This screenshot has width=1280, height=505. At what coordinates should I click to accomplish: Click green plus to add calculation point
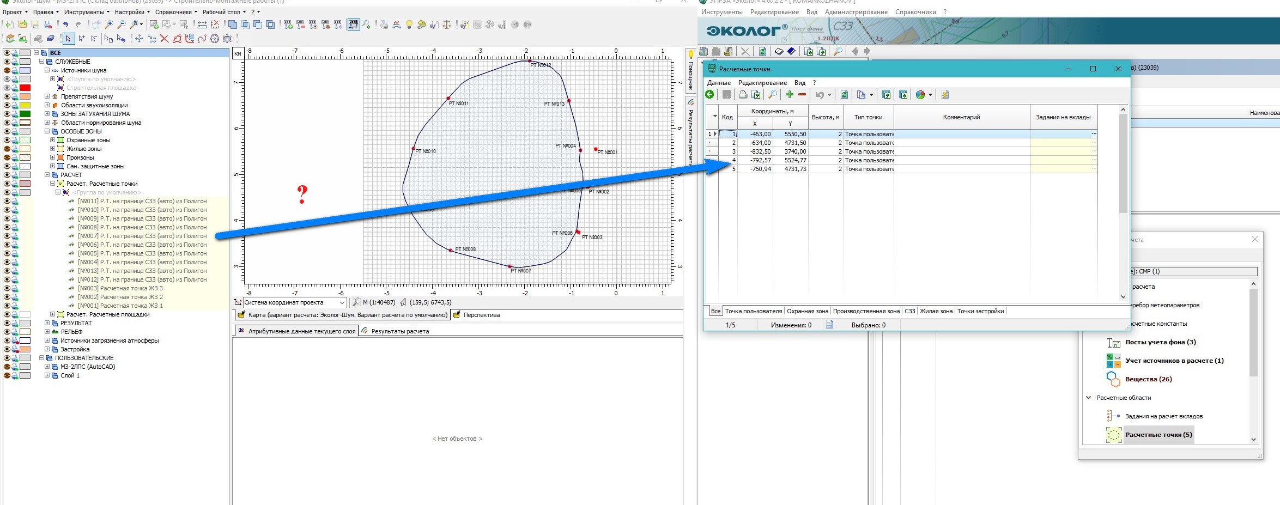pyautogui.click(x=789, y=95)
